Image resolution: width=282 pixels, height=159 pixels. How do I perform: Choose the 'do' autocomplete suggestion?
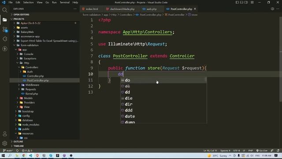pos(163,80)
